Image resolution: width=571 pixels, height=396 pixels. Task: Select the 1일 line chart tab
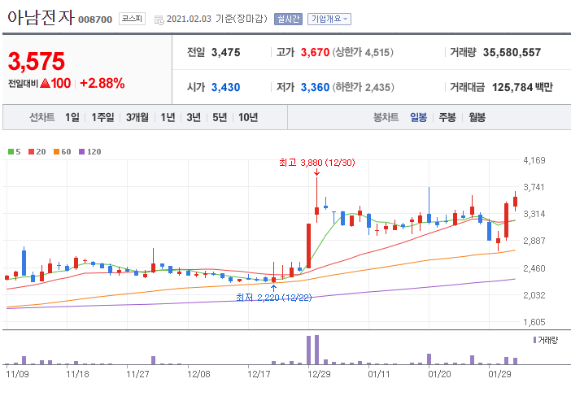tap(72, 117)
